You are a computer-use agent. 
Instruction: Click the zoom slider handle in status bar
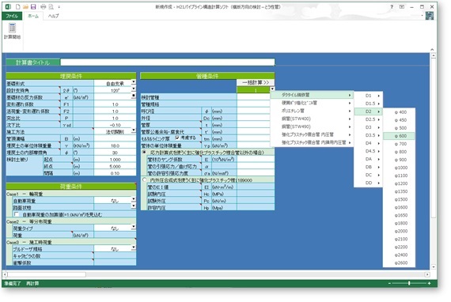pos(409,283)
